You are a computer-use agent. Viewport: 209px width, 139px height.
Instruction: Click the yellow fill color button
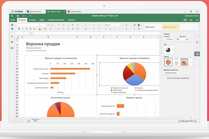pyautogui.click(x=45, y=29)
